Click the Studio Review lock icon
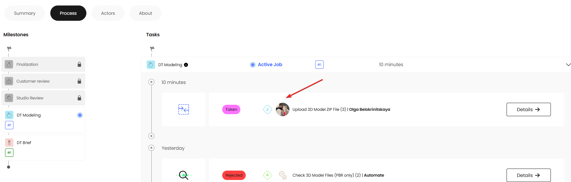Viewport: 571px width, 182px height. click(79, 98)
